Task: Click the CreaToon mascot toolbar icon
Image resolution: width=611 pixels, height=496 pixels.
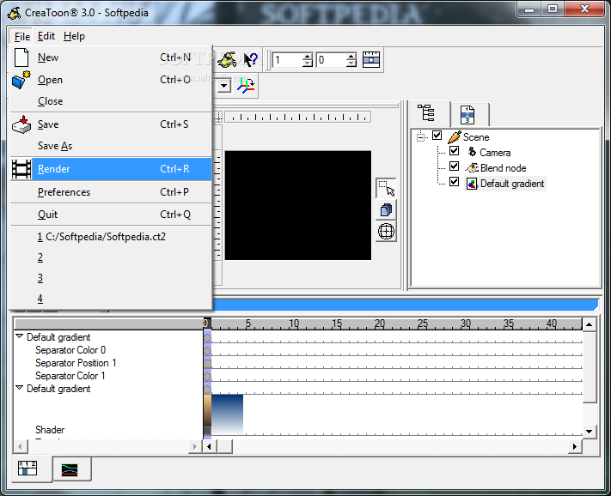Action: [227, 59]
